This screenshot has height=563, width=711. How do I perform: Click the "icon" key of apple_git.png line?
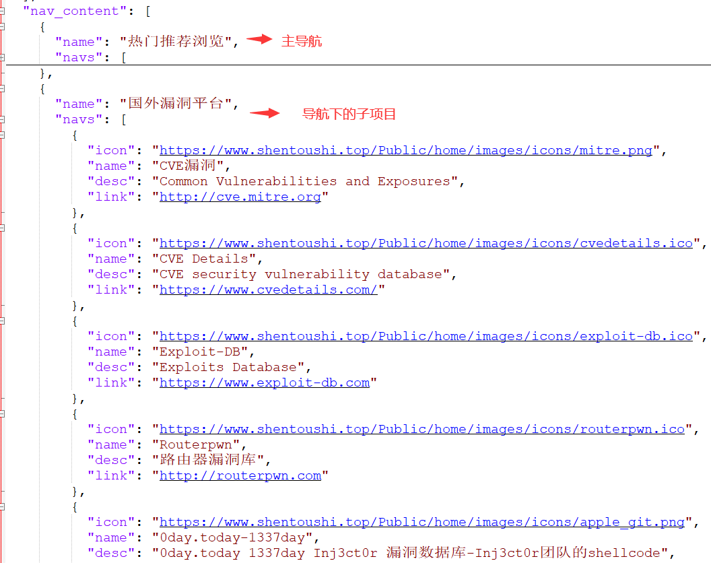click(x=112, y=523)
